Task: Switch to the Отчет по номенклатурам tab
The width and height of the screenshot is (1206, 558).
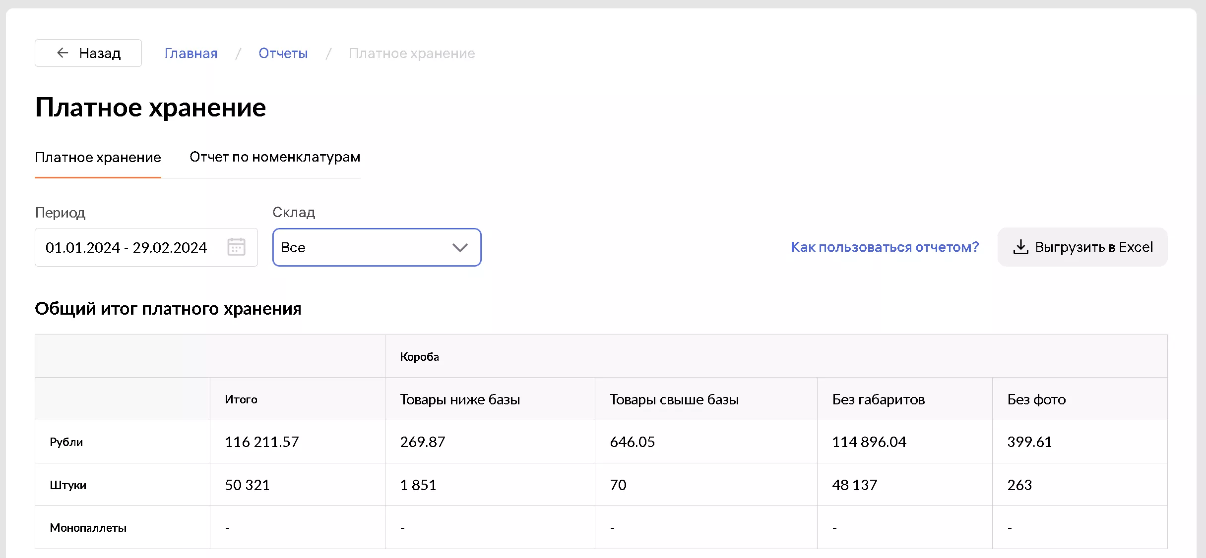Action: coord(275,157)
